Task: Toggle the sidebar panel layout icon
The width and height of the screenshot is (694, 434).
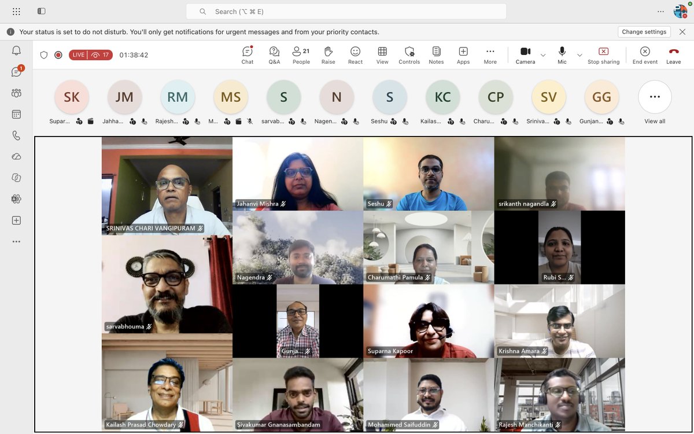Action: point(41,11)
